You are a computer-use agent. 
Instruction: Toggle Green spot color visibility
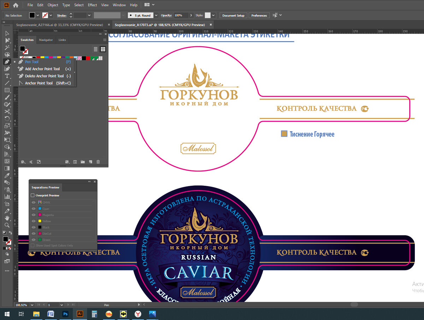coord(34,240)
